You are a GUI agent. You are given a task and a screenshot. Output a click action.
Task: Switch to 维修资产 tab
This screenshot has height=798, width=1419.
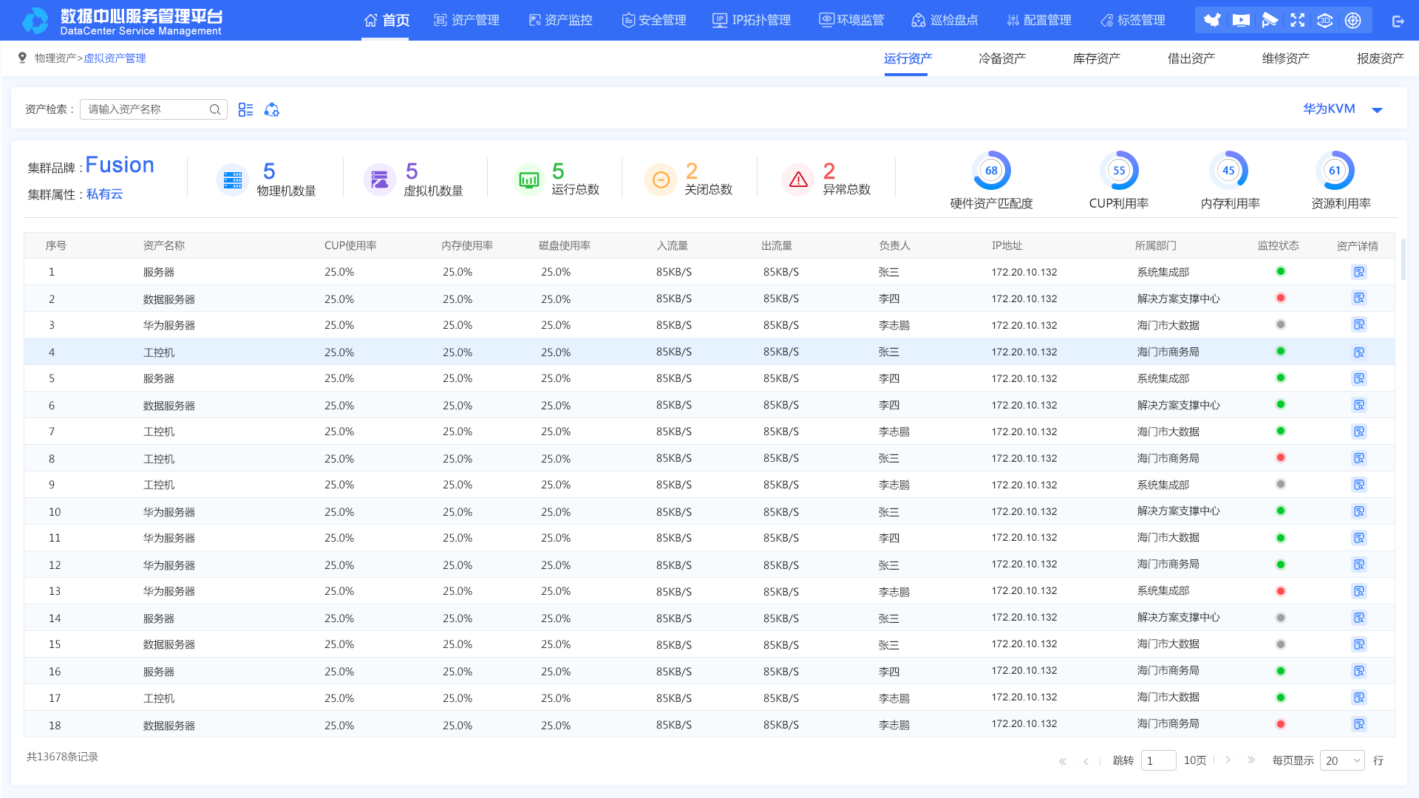(x=1286, y=58)
